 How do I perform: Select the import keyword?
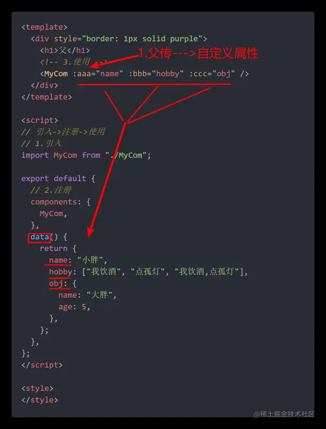click(x=35, y=155)
